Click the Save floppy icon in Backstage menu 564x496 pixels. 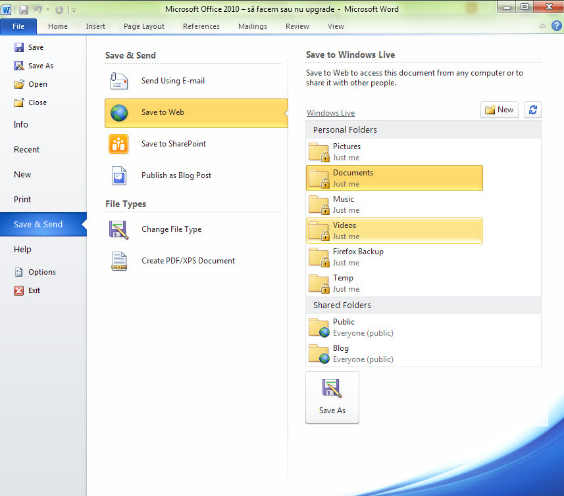pyautogui.click(x=18, y=47)
